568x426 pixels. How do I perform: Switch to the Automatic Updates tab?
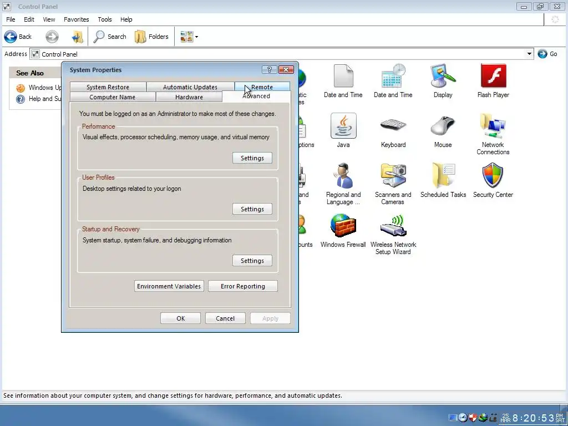(190, 87)
